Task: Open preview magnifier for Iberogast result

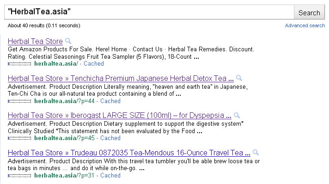Action: pos(237,115)
